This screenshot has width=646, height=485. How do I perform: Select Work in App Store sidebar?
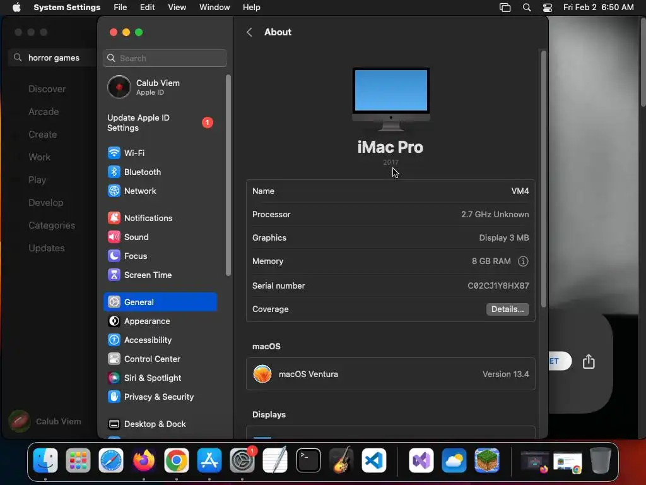40,157
